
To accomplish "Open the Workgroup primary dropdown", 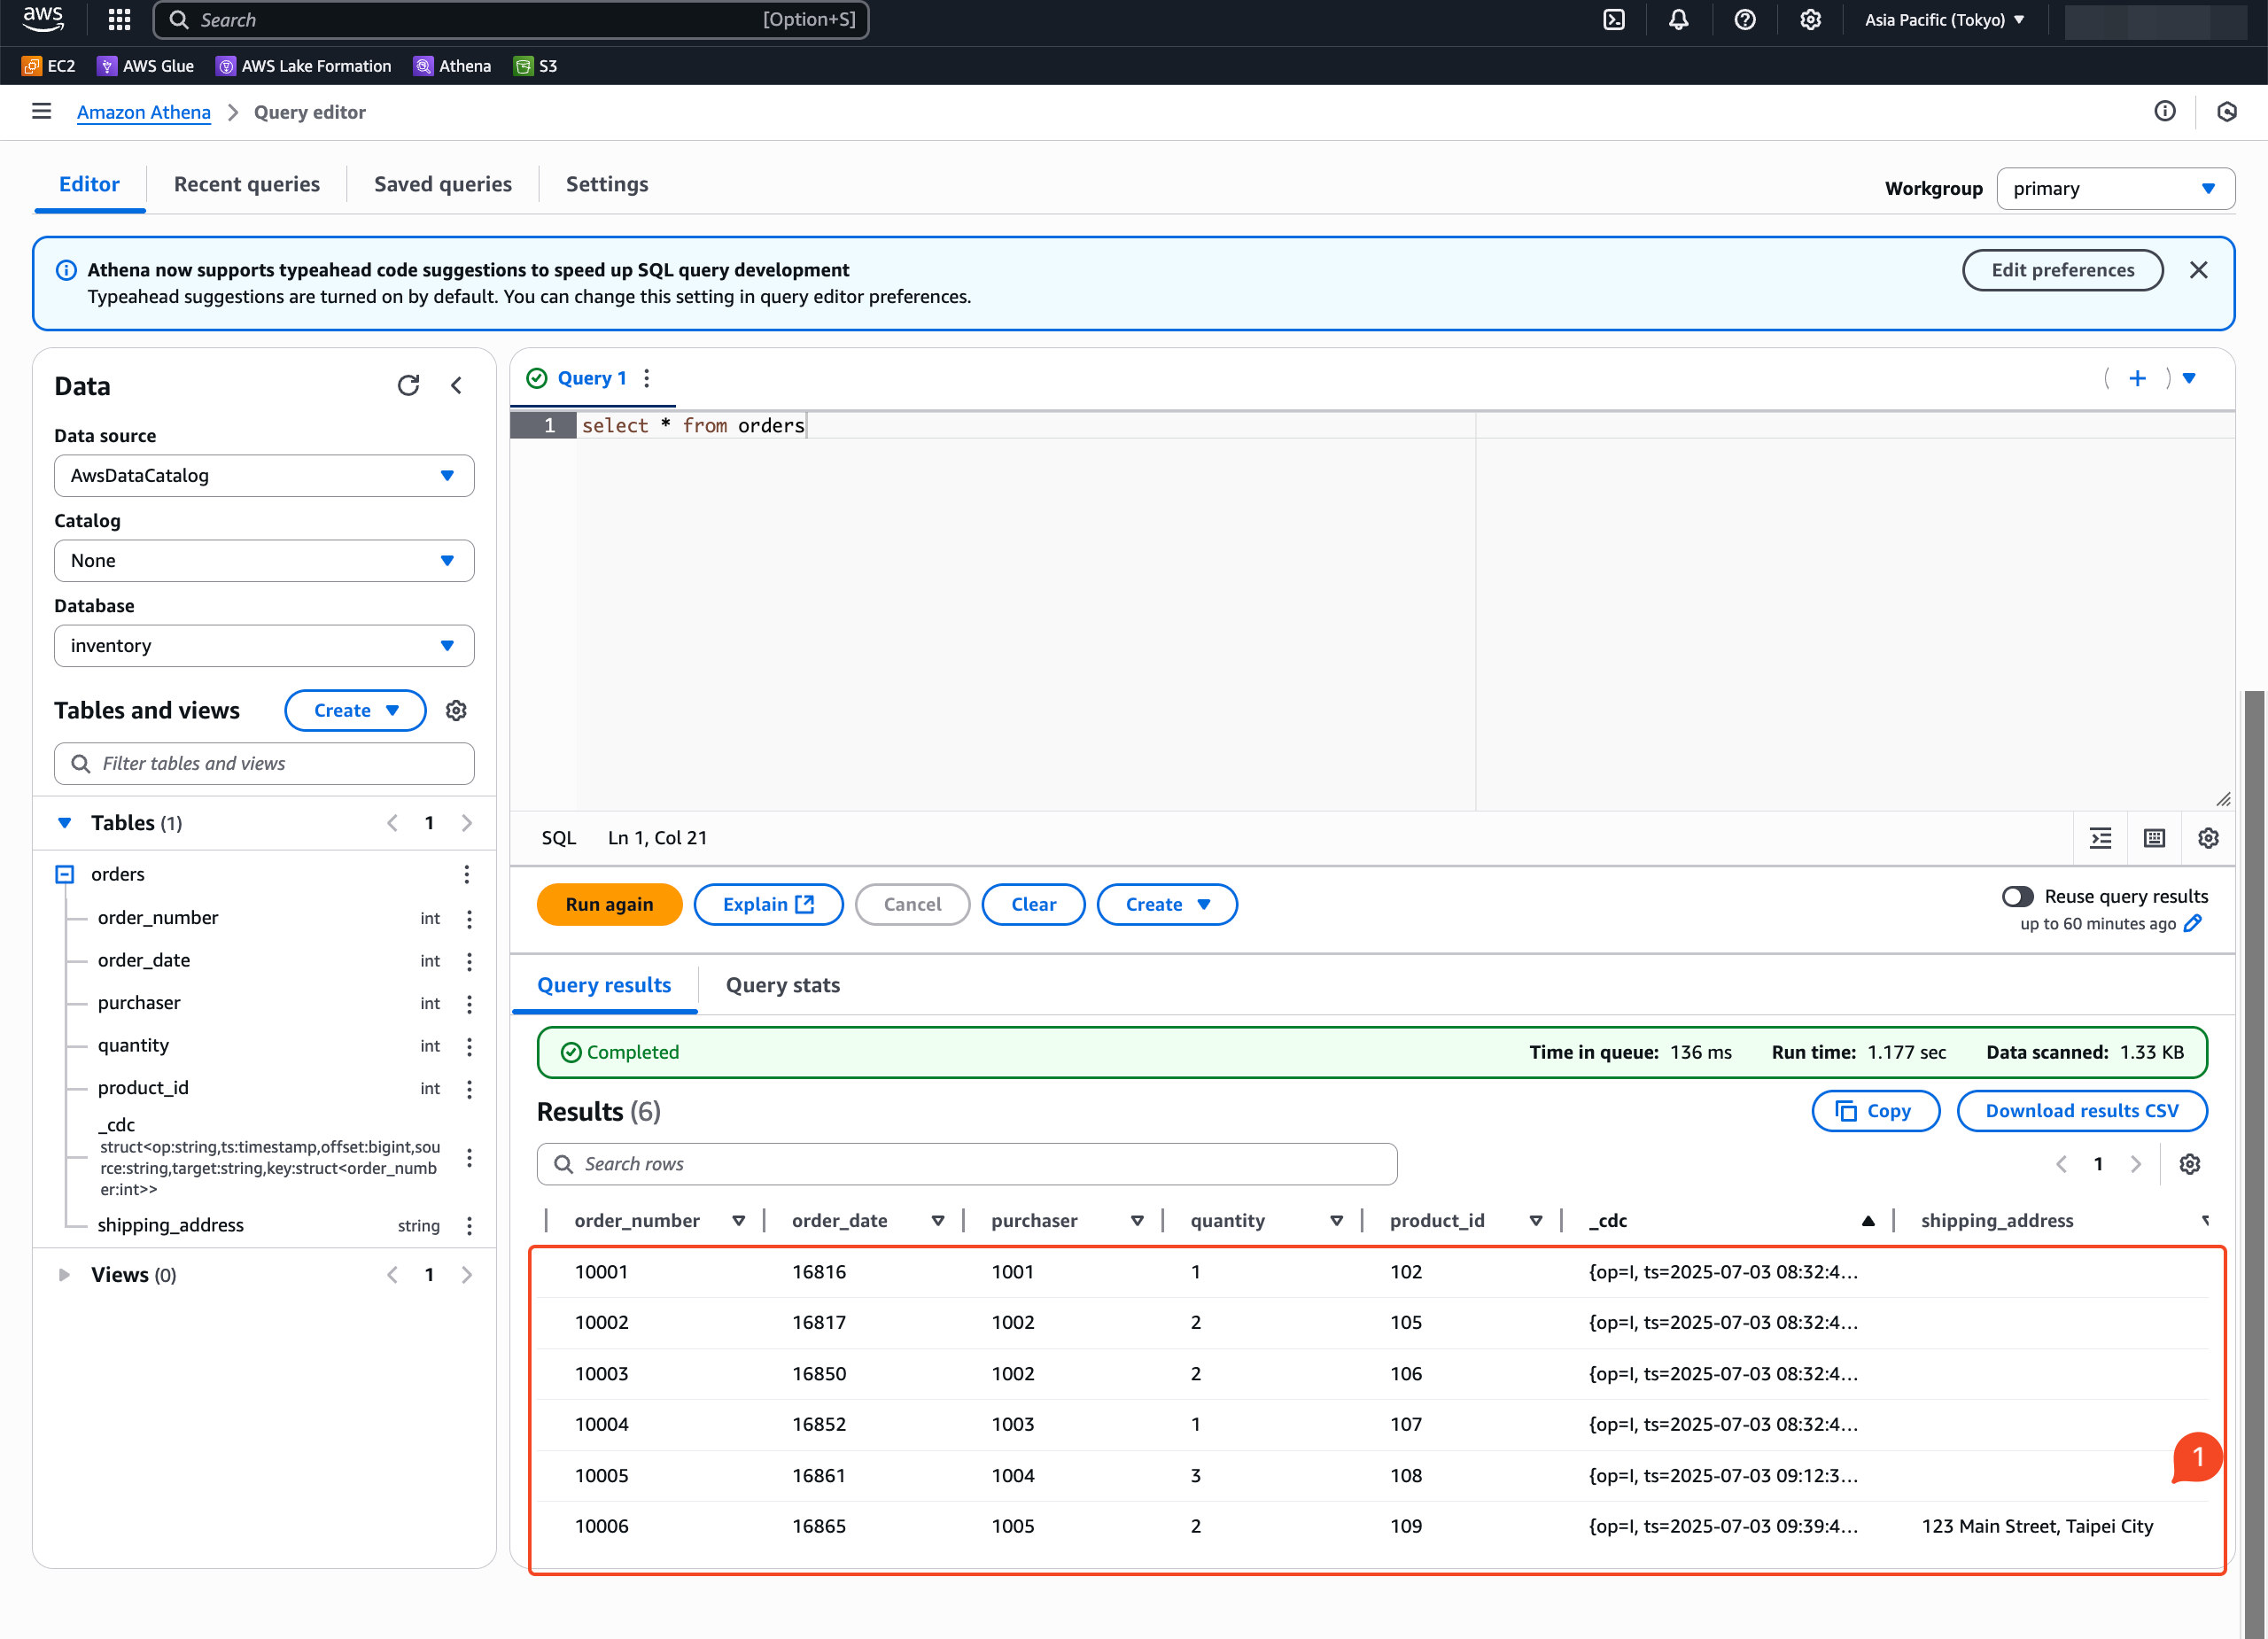I will click(x=2115, y=189).
